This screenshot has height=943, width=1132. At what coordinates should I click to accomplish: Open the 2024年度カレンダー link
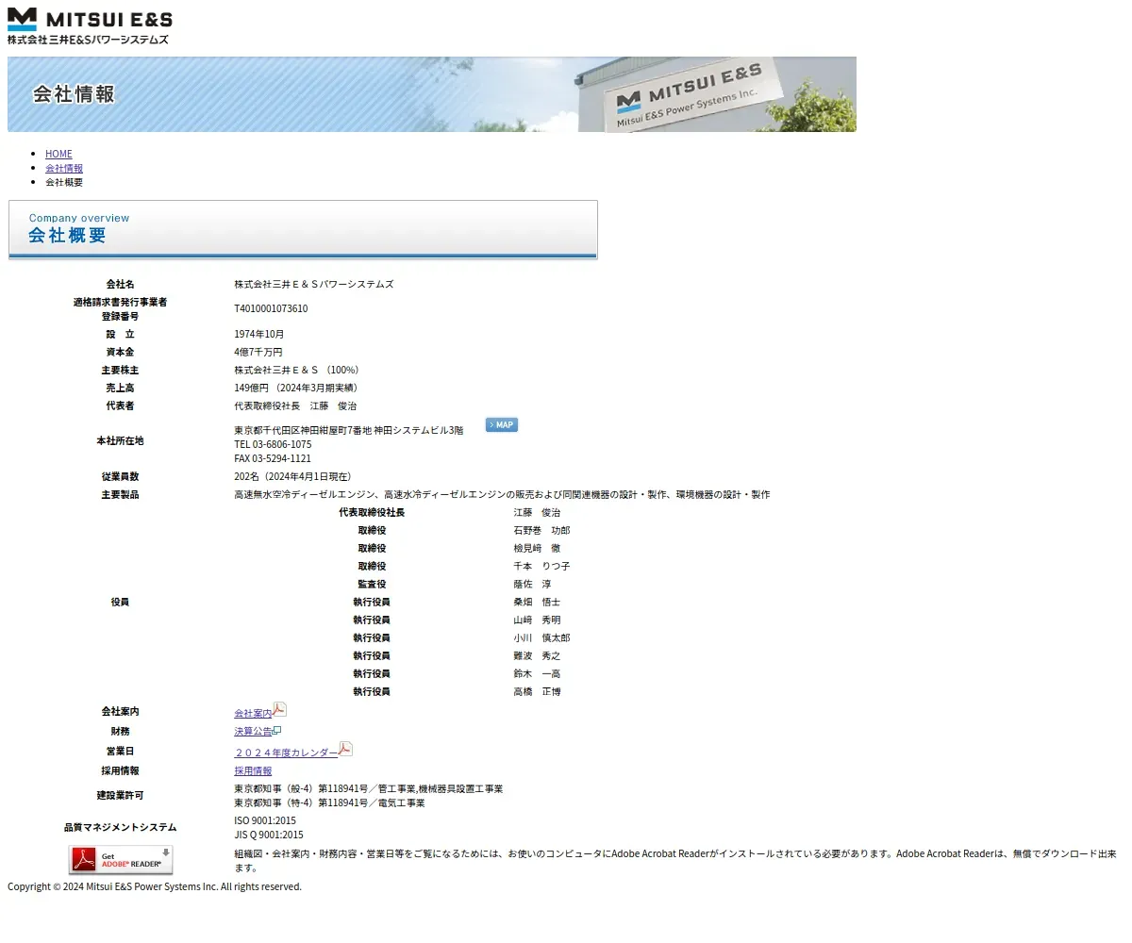(x=286, y=753)
